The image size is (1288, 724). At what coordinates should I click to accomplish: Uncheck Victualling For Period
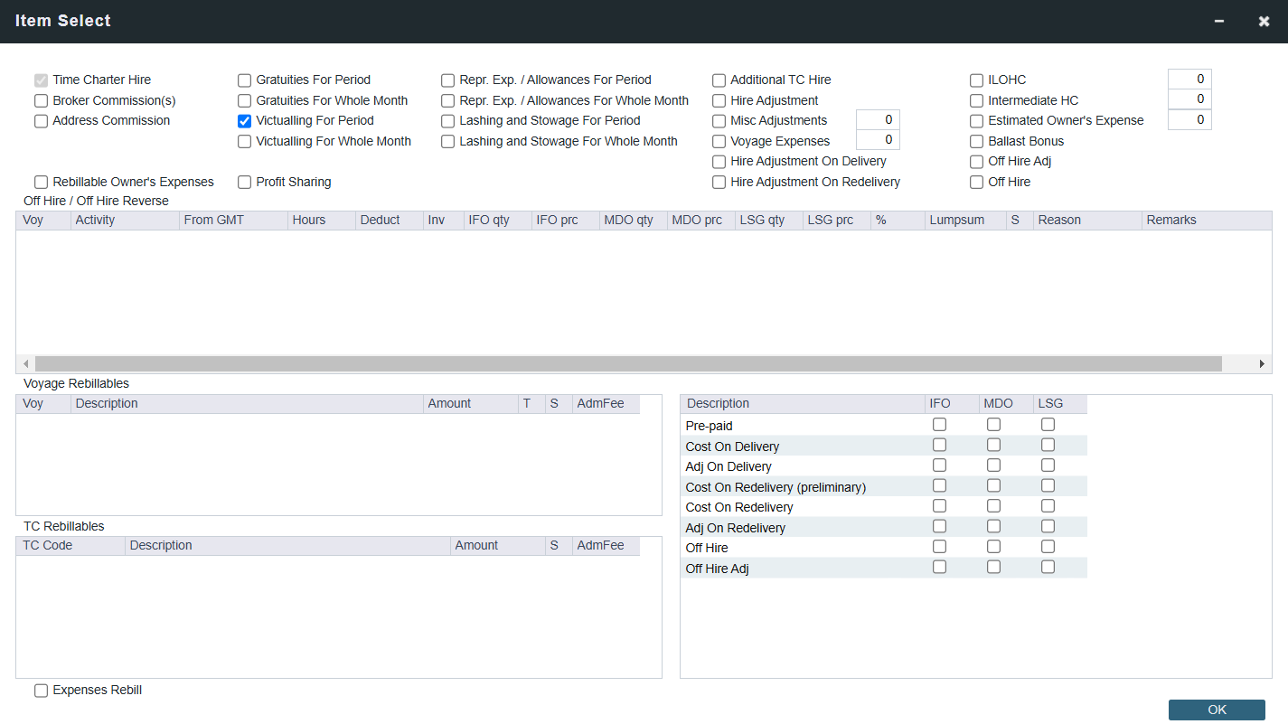pyautogui.click(x=245, y=121)
